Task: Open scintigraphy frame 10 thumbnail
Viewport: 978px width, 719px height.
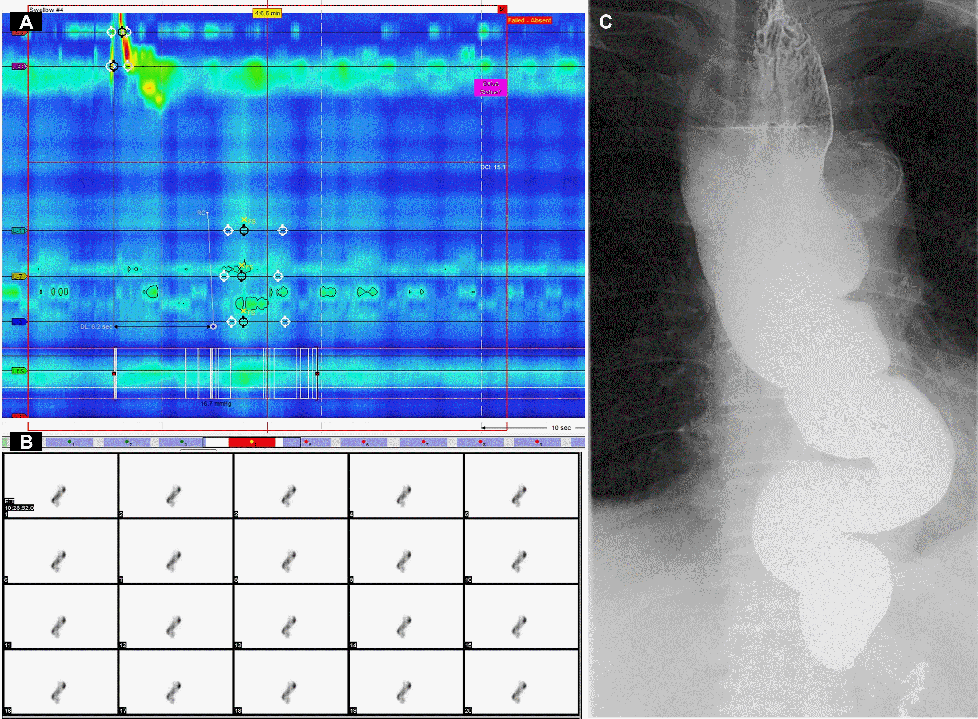Action: point(521,551)
